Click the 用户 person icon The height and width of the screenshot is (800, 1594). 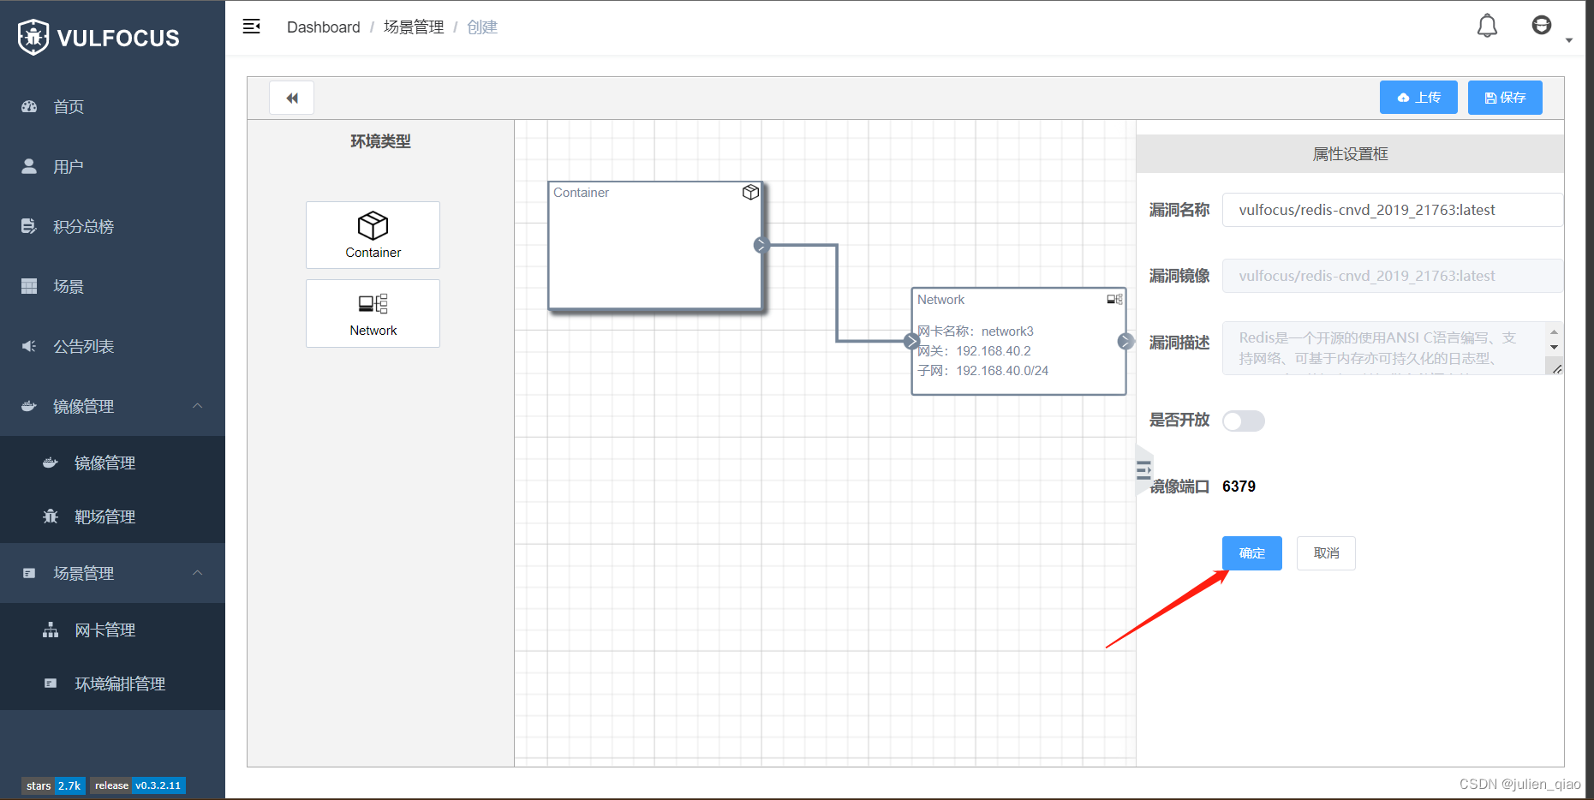coord(29,166)
